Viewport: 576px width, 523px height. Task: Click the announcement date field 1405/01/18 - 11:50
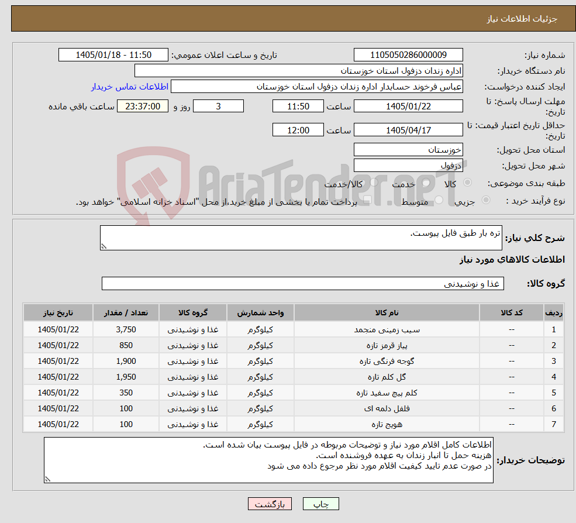[113, 55]
